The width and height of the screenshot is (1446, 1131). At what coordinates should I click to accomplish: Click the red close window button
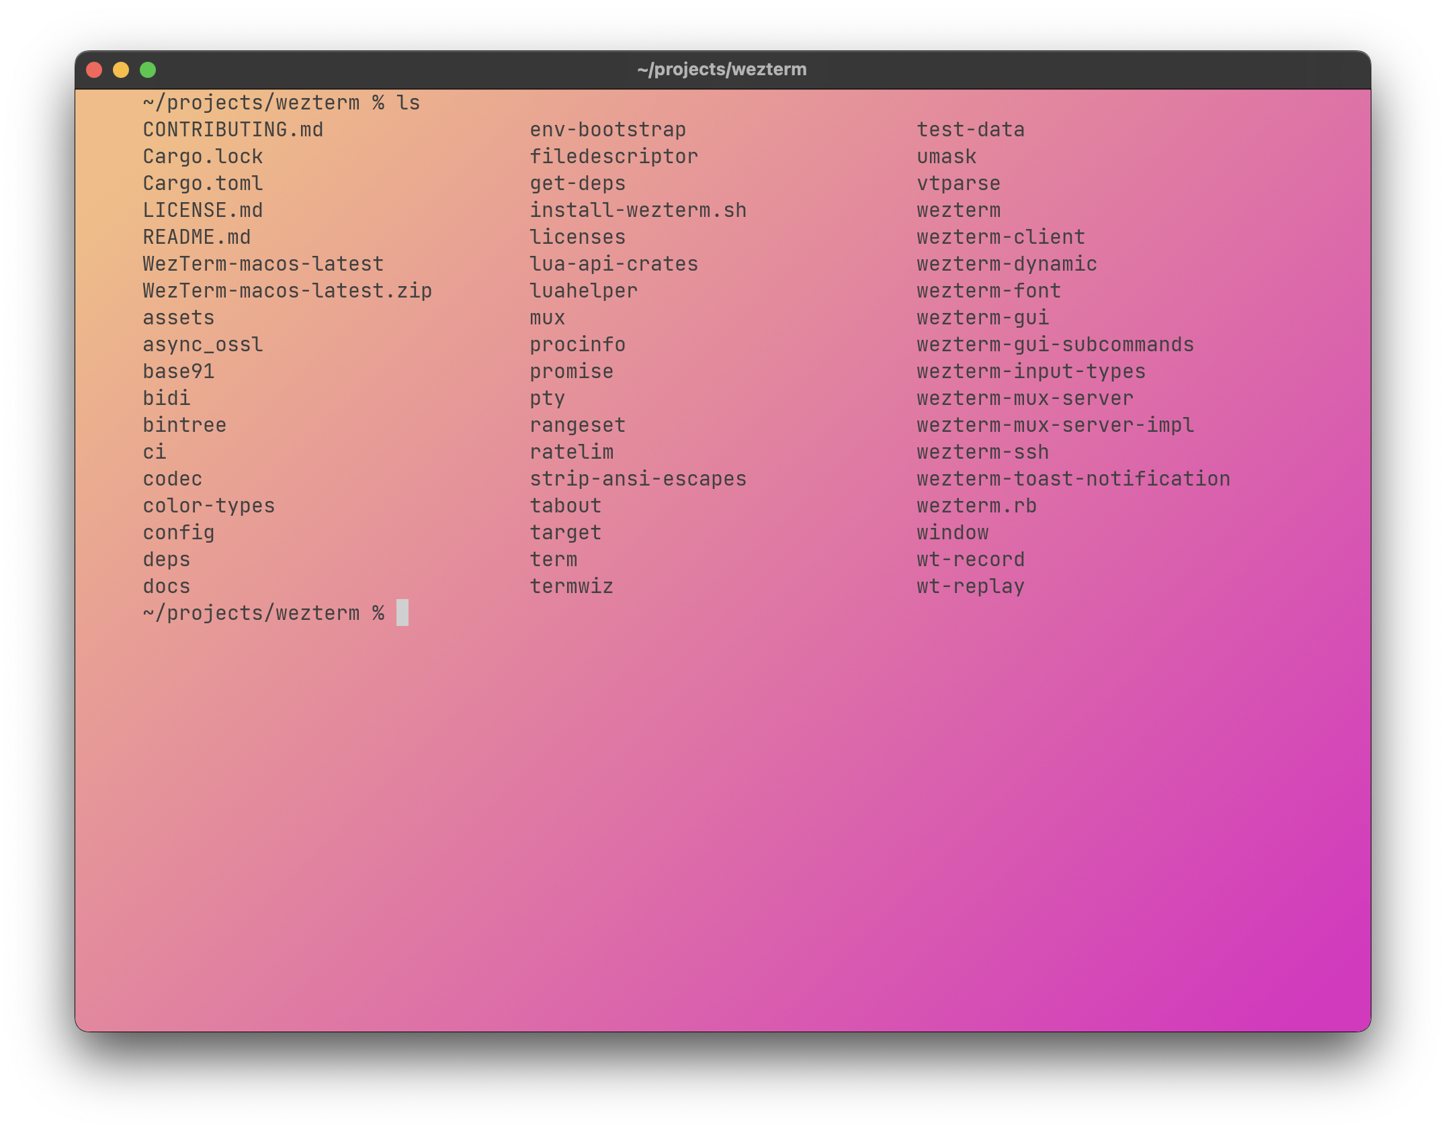(x=94, y=70)
